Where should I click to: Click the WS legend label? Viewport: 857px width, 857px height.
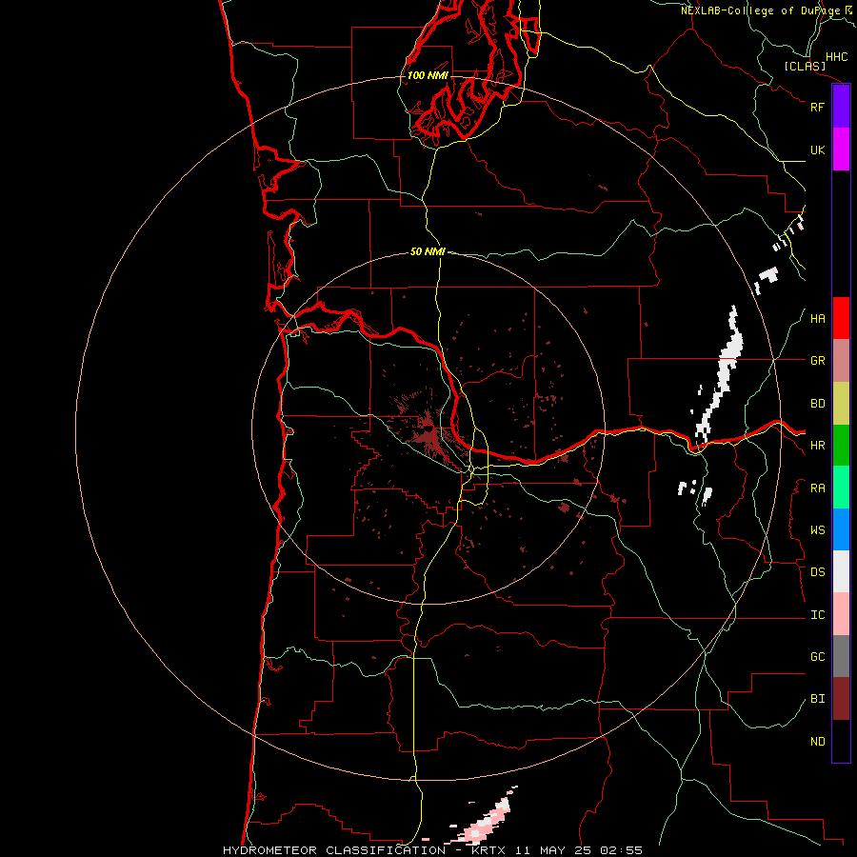click(817, 530)
